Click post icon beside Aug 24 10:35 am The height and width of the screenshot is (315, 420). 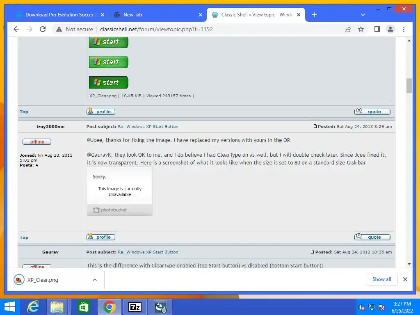(x=312, y=251)
